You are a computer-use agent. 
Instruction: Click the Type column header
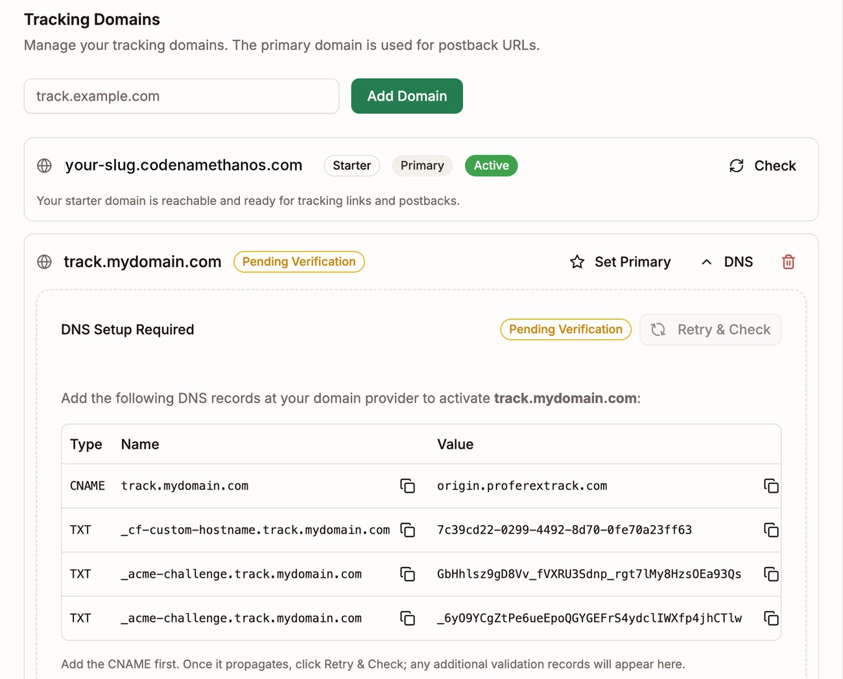86,444
